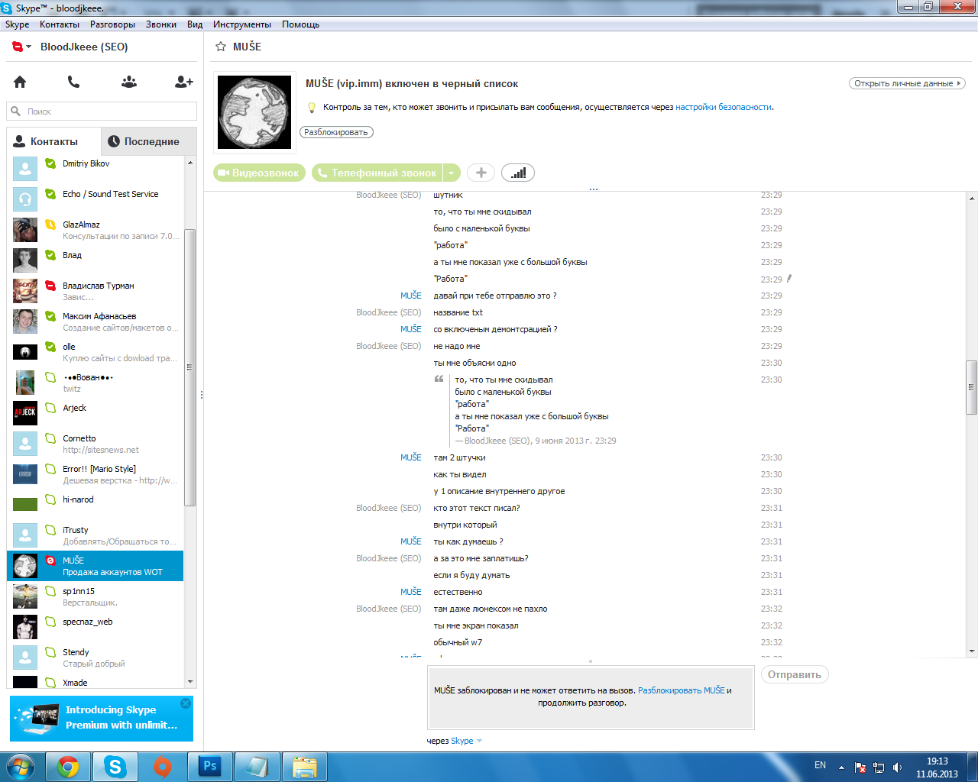The width and height of the screenshot is (978, 782).
Task: Click the call phones handset icon
Action: click(x=73, y=82)
